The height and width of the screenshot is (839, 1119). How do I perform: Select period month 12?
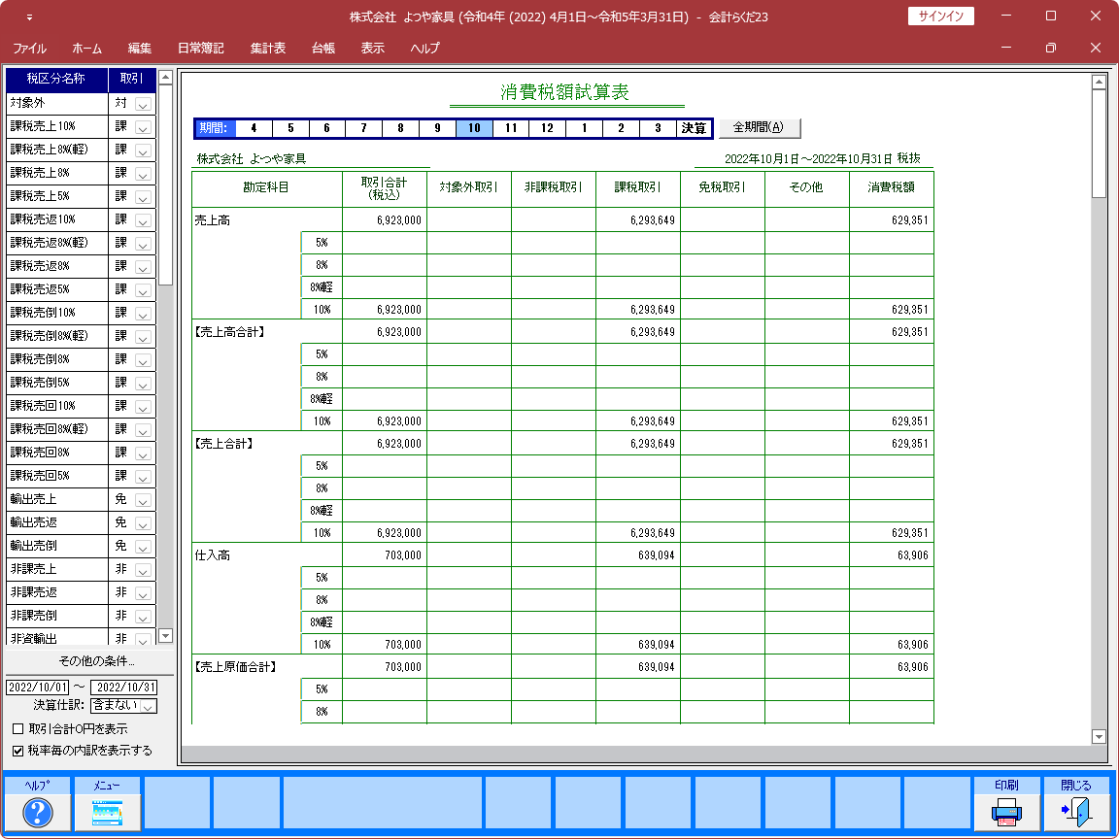click(548, 128)
